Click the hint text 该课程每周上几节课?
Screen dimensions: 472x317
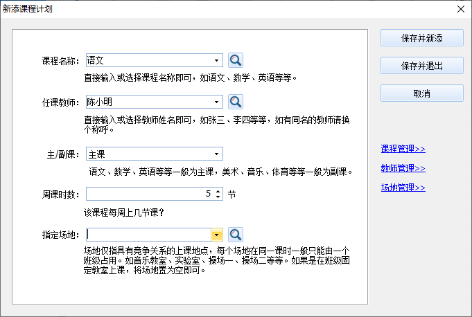[x=124, y=212]
